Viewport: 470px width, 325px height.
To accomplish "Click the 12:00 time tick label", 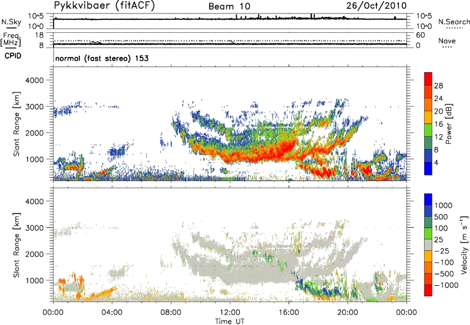I will click(230, 313).
